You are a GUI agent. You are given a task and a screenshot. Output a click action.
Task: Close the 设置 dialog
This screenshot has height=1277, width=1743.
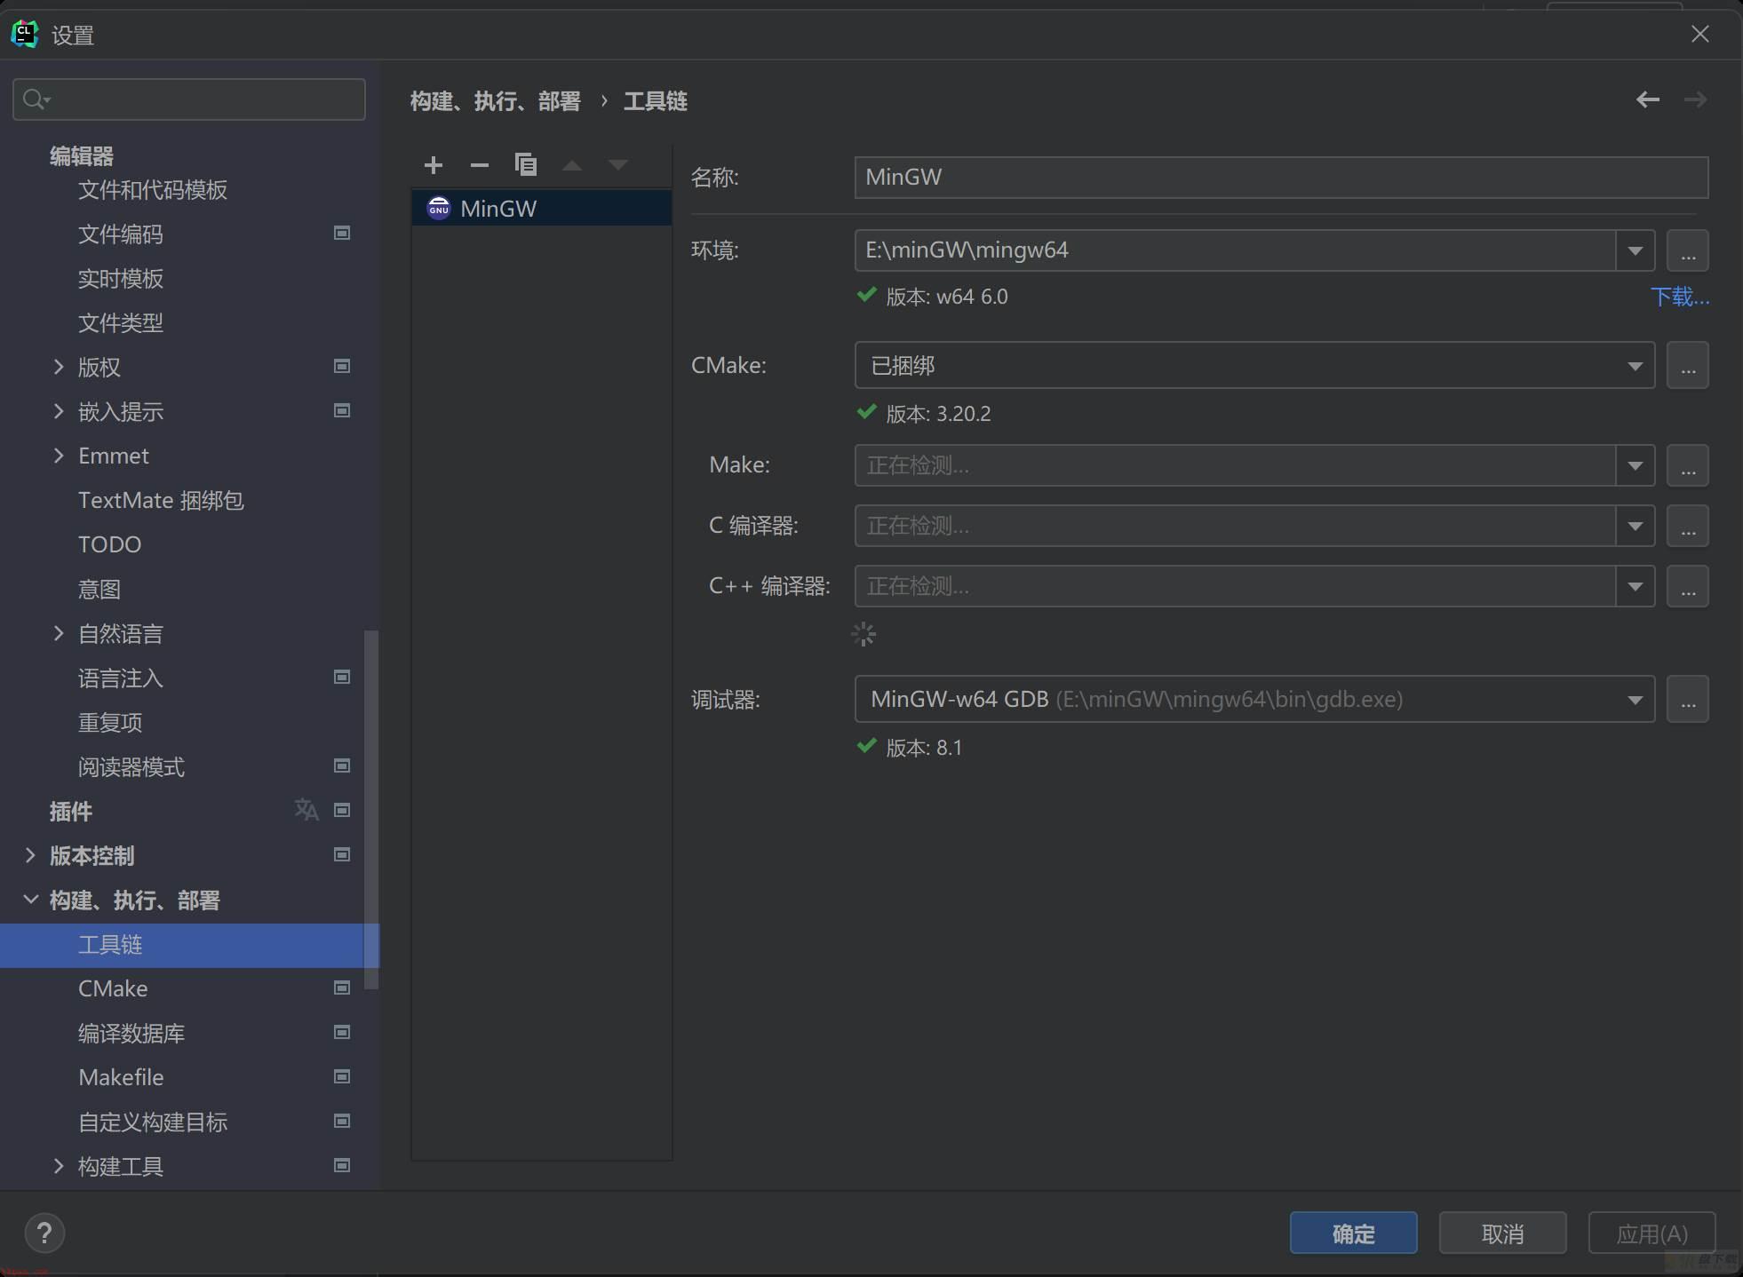pyautogui.click(x=1699, y=35)
